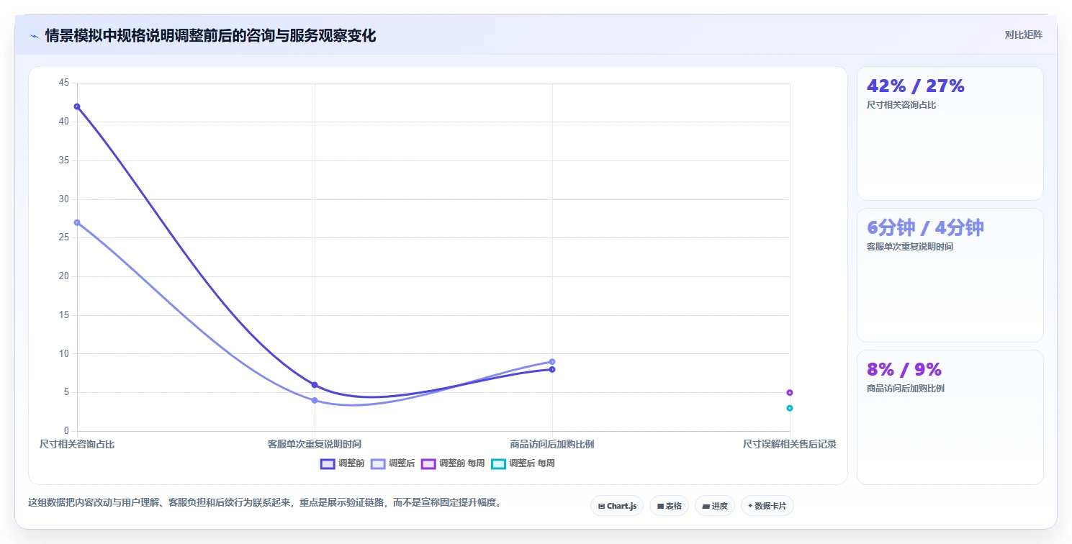Image resolution: width=1072 pixels, height=544 pixels.
Task: Click the y-axis value 30
Action: tap(64, 199)
